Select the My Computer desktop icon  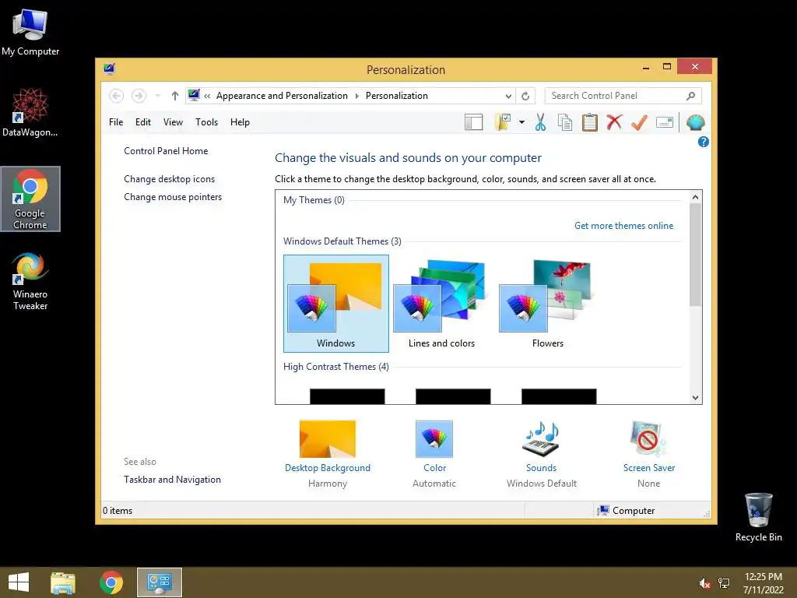tap(30, 33)
